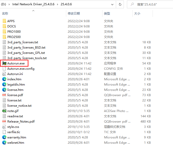
Task: Click the license.pdf file icon
Action: pos(4,95)
